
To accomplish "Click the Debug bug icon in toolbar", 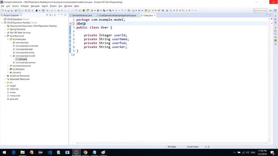I will [92, 10].
